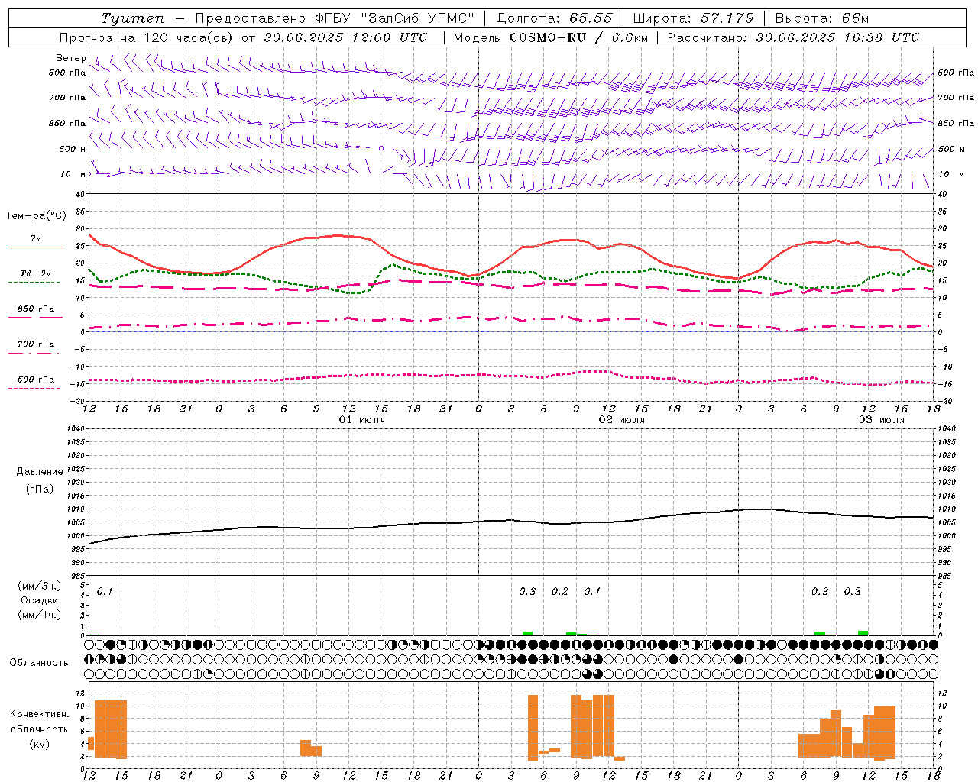The image size is (978, 782).
Task: Click the green precipitation bar under "0.2"
Action: coord(572,634)
